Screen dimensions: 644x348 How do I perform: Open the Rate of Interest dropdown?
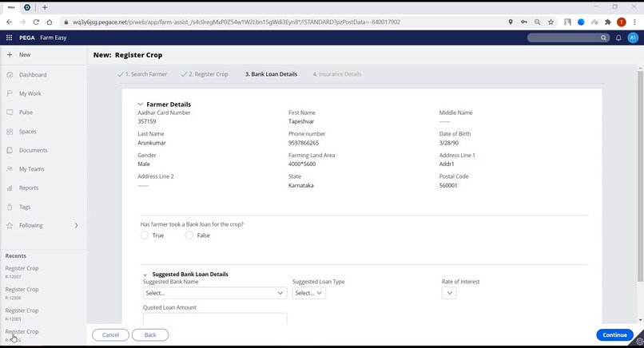tap(449, 293)
